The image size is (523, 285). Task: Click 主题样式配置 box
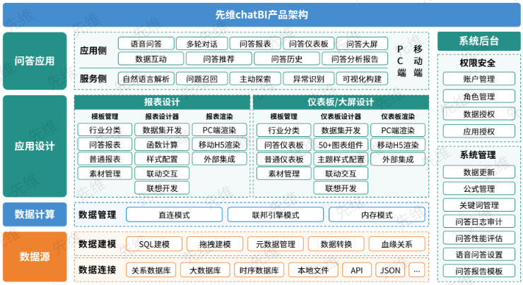click(341, 159)
